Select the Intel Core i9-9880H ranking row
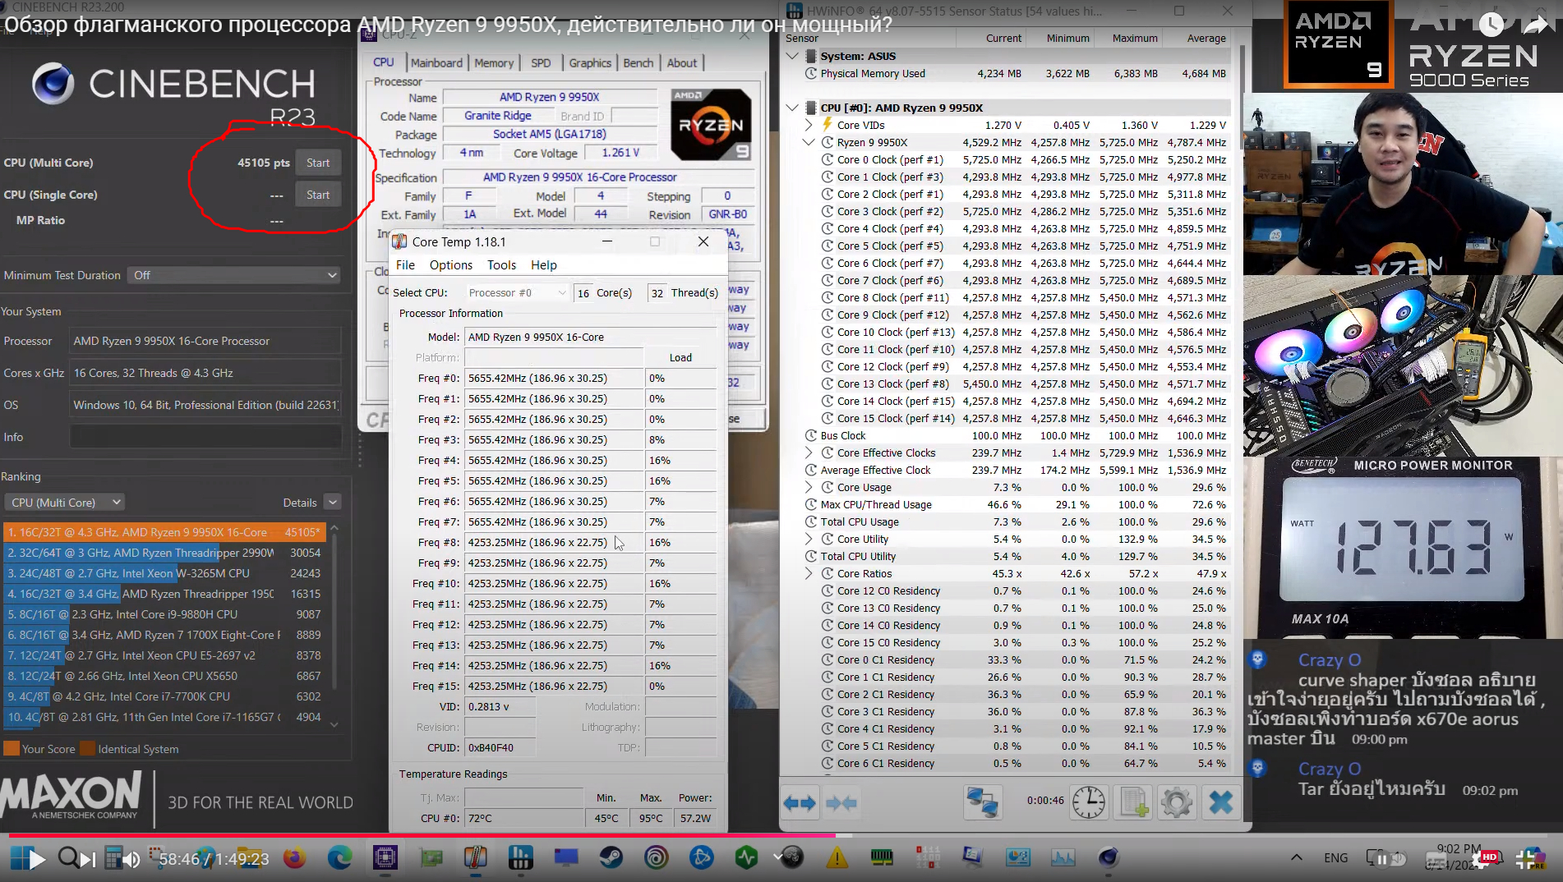The height and width of the screenshot is (882, 1563). pyautogui.click(x=164, y=614)
